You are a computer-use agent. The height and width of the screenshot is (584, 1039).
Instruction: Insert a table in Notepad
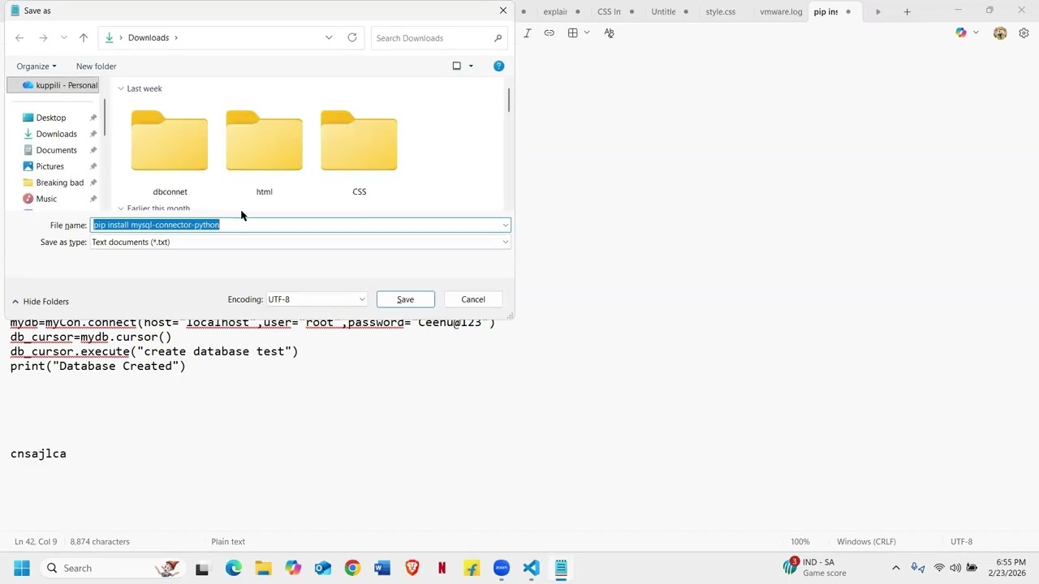pyautogui.click(x=573, y=33)
